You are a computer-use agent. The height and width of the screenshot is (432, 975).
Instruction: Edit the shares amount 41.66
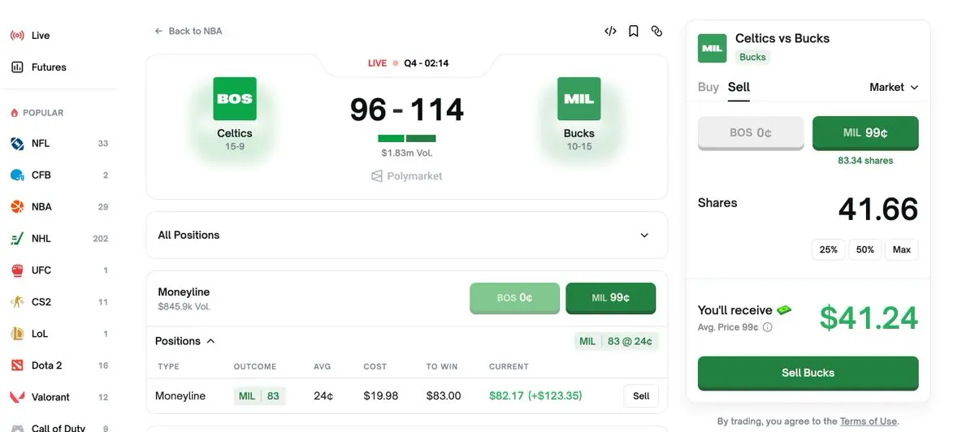pos(877,209)
